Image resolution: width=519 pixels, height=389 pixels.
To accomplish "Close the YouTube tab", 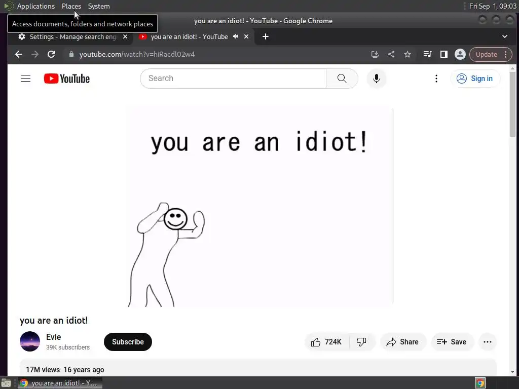I will pos(246,36).
